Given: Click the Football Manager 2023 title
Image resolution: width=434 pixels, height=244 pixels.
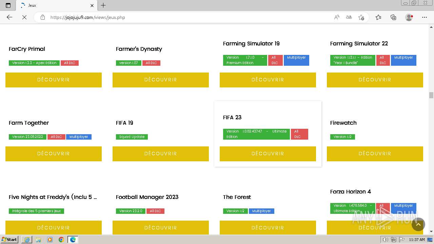Looking at the screenshot, I should pyautogui.click(x=147, y=197).
